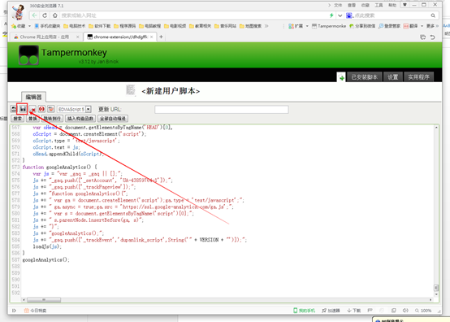Open the ECMAScript 5 version dropdown
The image size is (450, 322).
click(x=89, y=109)
